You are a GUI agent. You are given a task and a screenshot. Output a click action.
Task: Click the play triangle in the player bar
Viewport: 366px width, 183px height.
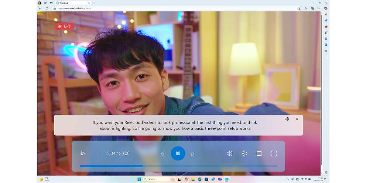83,153
